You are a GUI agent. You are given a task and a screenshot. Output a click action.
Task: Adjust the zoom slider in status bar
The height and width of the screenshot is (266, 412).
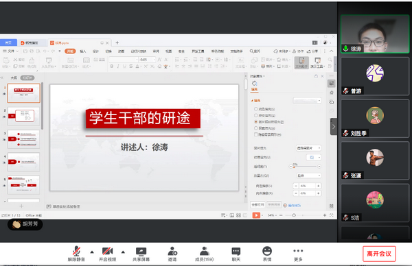point(293,215)
